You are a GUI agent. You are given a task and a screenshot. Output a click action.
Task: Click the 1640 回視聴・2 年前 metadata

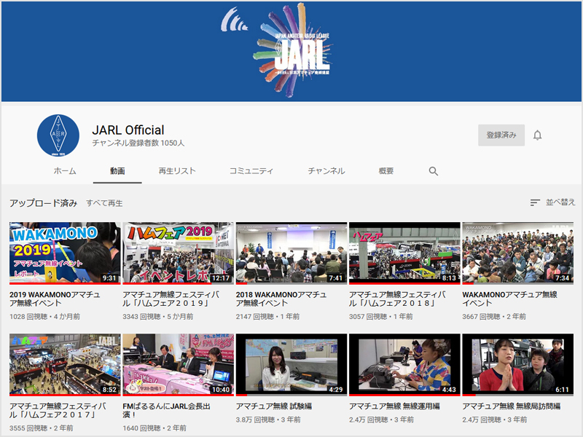[x=154, y=428]
